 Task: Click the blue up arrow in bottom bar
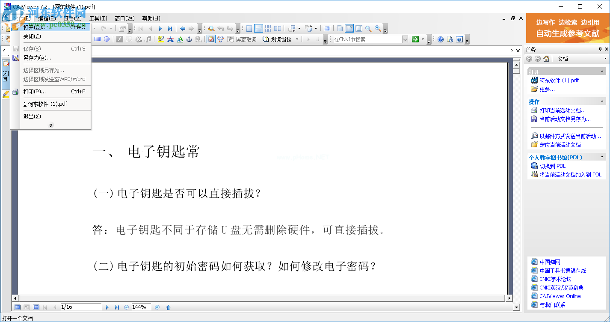pos(168,307)
